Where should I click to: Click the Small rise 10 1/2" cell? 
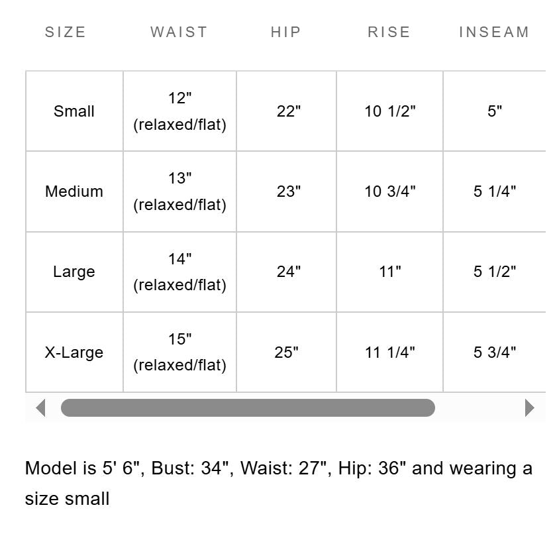[x=389, y=111]
